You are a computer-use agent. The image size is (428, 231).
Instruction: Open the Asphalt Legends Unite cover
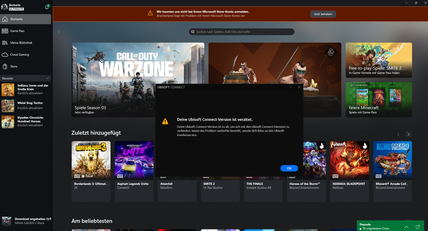[x=134, y=160]
